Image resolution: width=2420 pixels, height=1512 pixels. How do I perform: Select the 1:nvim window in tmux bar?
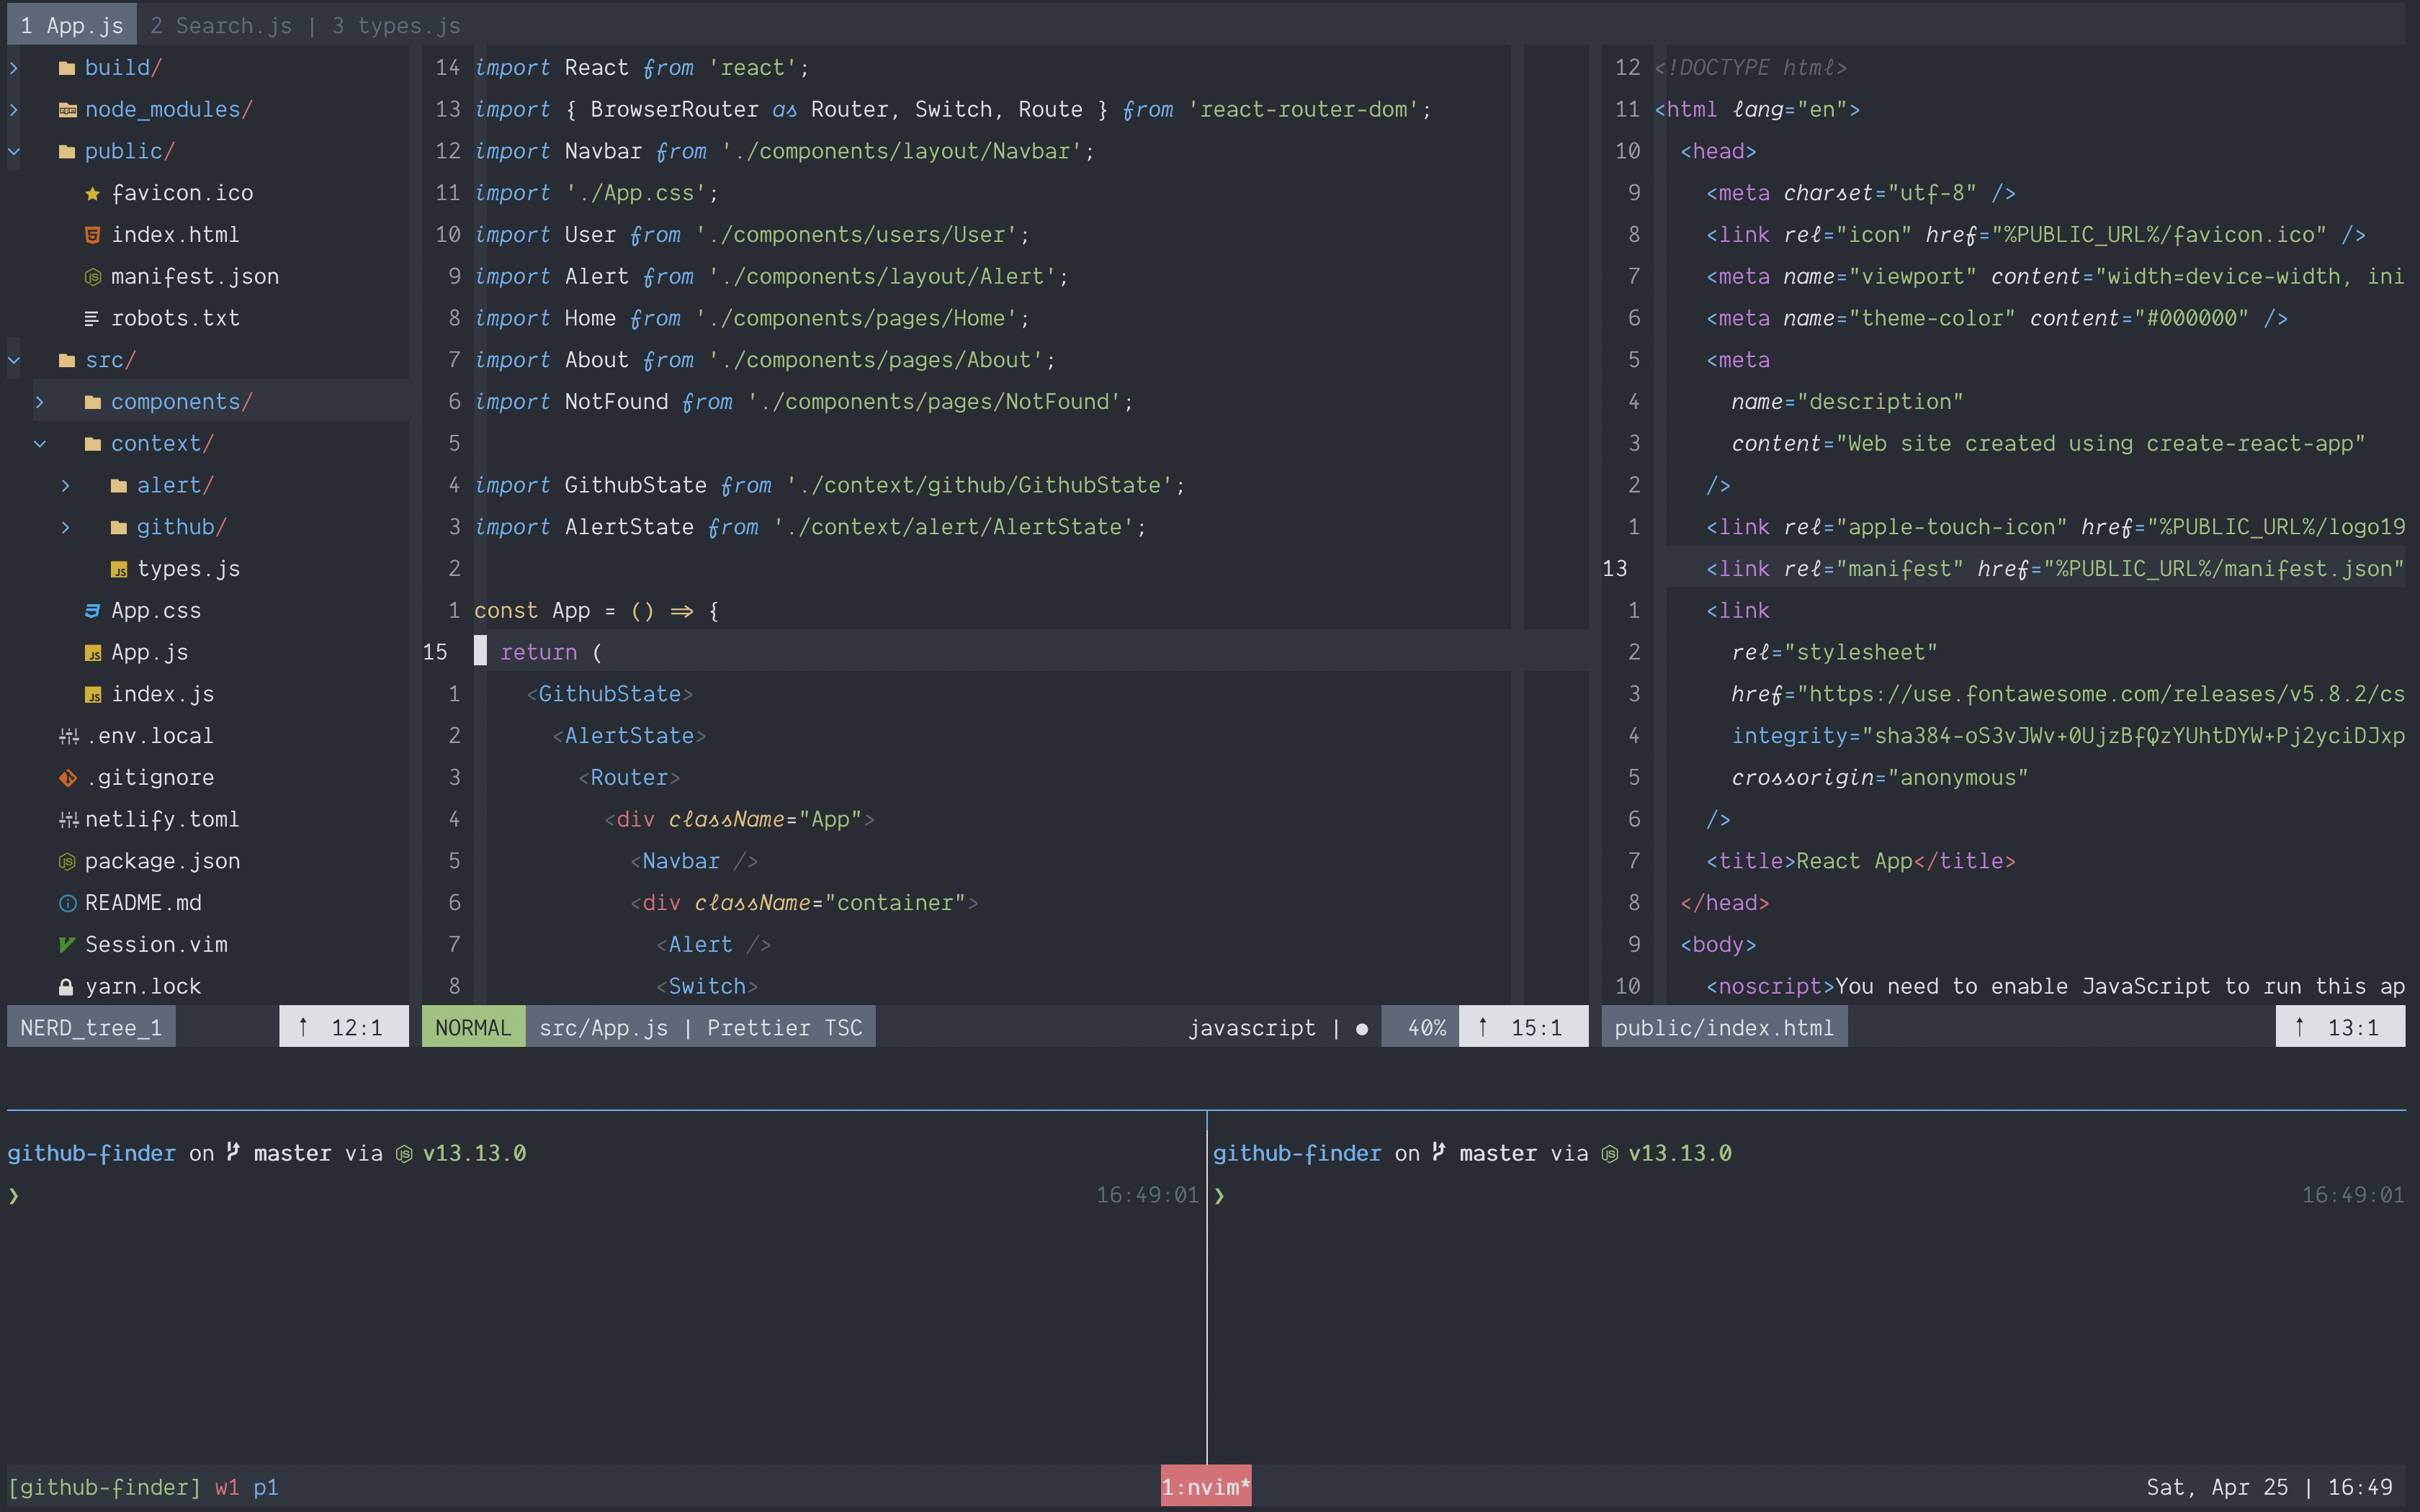tap(1205, 1486)
